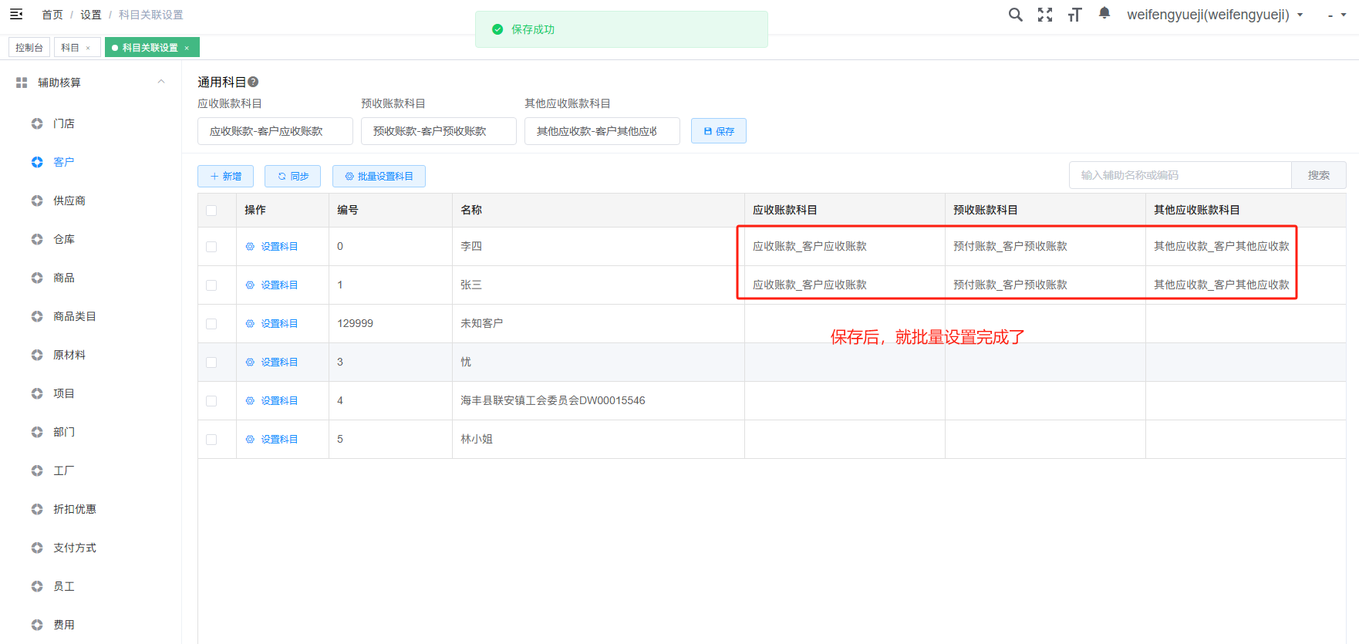The height and width of the screenshot is (644, 1359).
Task: Open the rightmost header dash dropdown
Action: pos(1337,15)
